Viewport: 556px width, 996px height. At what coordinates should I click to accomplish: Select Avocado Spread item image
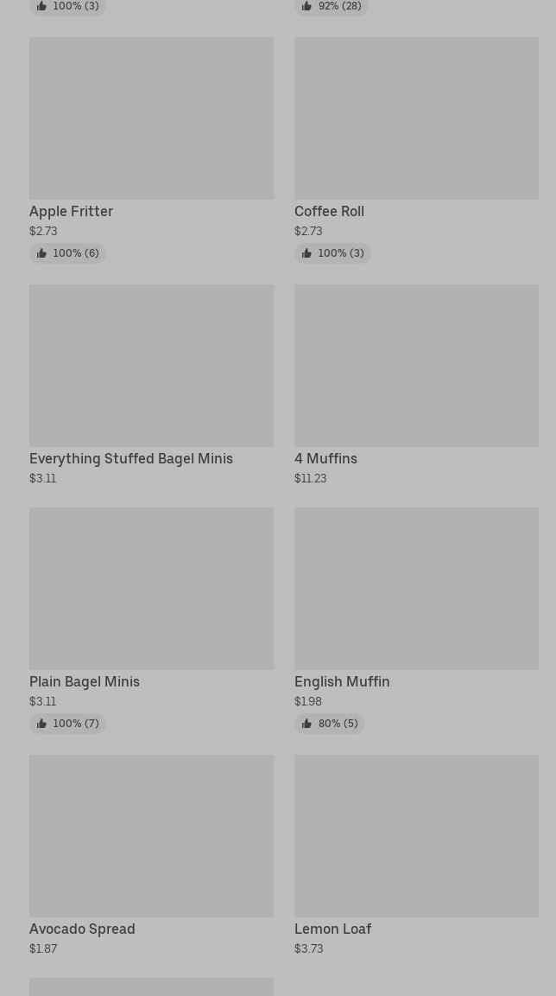pyautogui.click(x=151, y=836)
